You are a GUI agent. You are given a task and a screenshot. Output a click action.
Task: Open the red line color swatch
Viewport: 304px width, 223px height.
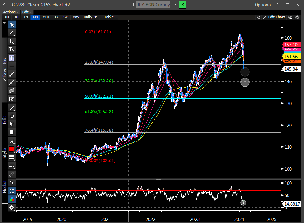[12, 149]
